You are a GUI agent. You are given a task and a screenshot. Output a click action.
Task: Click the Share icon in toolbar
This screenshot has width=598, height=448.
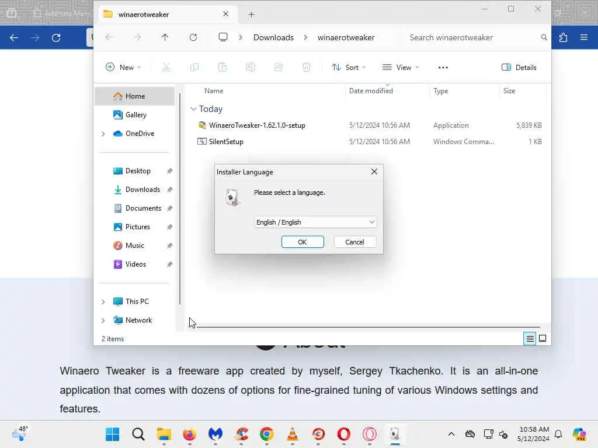[x=279, y=68]
